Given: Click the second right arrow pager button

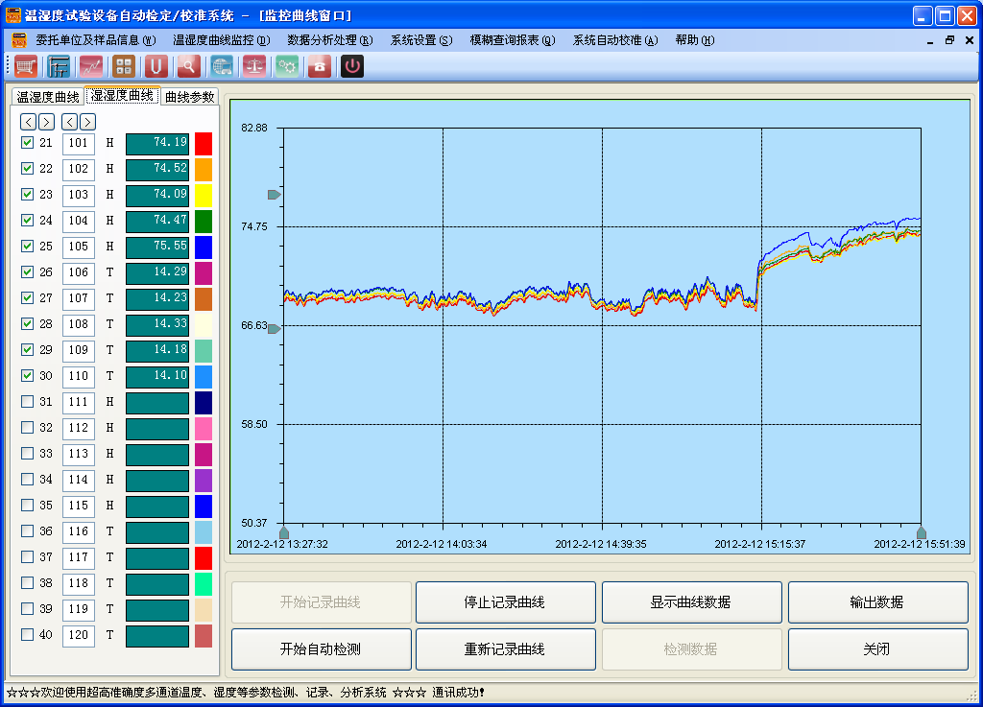Looking at the screenshot, I should pos(87,122).
